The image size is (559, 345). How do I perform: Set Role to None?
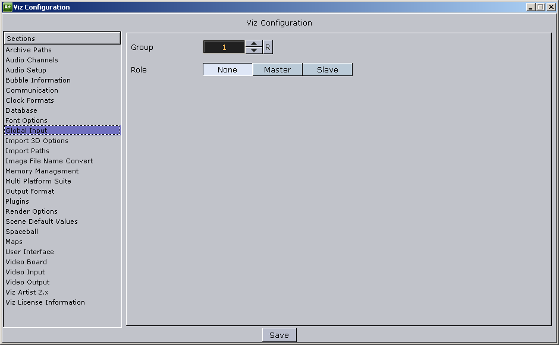[227, 70]
